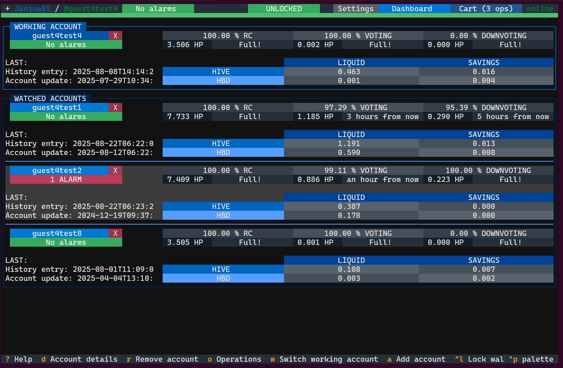Click No alarms under guest4test1
The height and width of the screenshot is (368, 563).
pos(66,116)
